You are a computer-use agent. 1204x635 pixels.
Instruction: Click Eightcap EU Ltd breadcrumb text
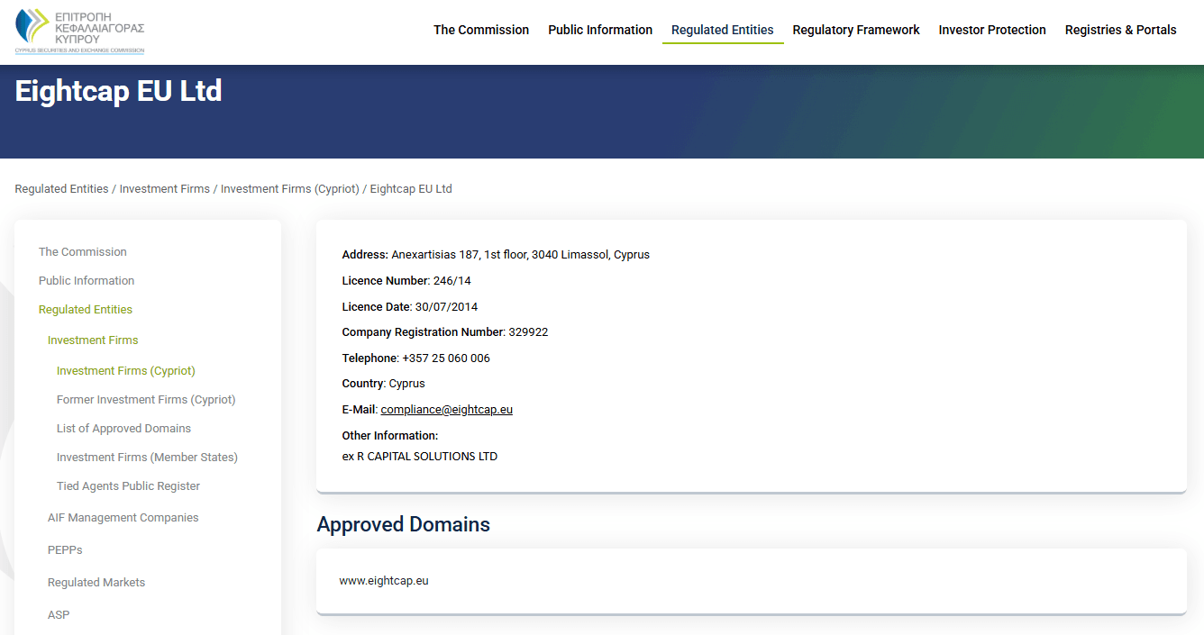pyautogui.click(x=411, y=189)
